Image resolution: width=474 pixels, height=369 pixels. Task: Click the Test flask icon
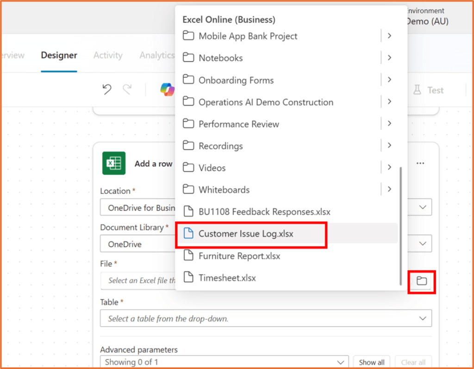(x=417, y=90)
